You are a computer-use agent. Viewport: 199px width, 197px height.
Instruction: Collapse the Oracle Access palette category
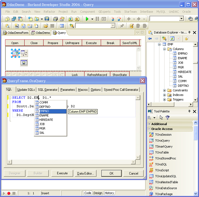149,129
